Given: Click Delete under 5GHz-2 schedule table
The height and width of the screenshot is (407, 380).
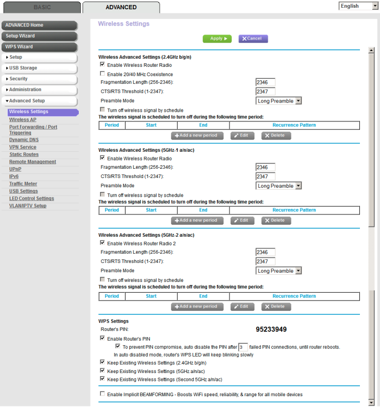Looking at the screenshot, I should coord(276,307).
